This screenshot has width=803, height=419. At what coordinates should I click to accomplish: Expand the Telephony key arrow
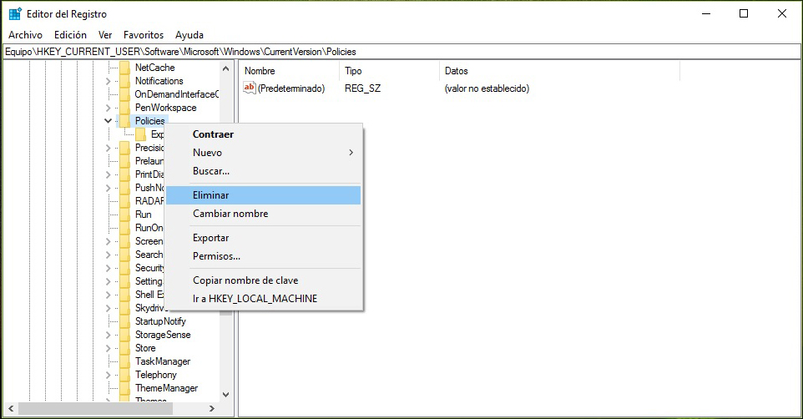pos(108,375)
